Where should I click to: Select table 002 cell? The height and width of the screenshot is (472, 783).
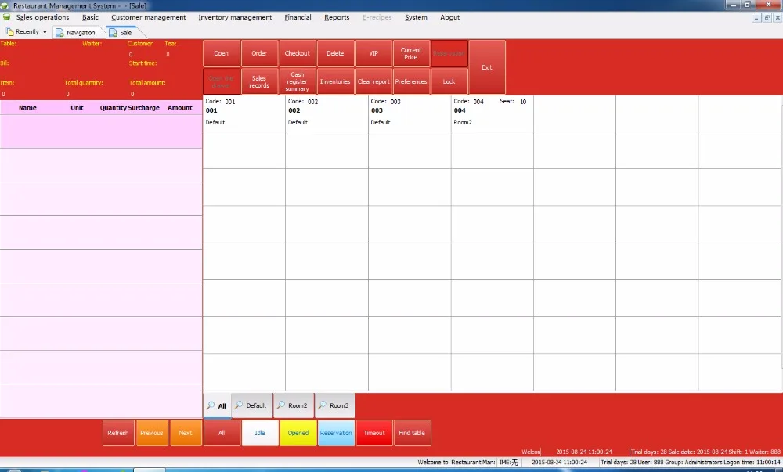click(x=327, y=113)
